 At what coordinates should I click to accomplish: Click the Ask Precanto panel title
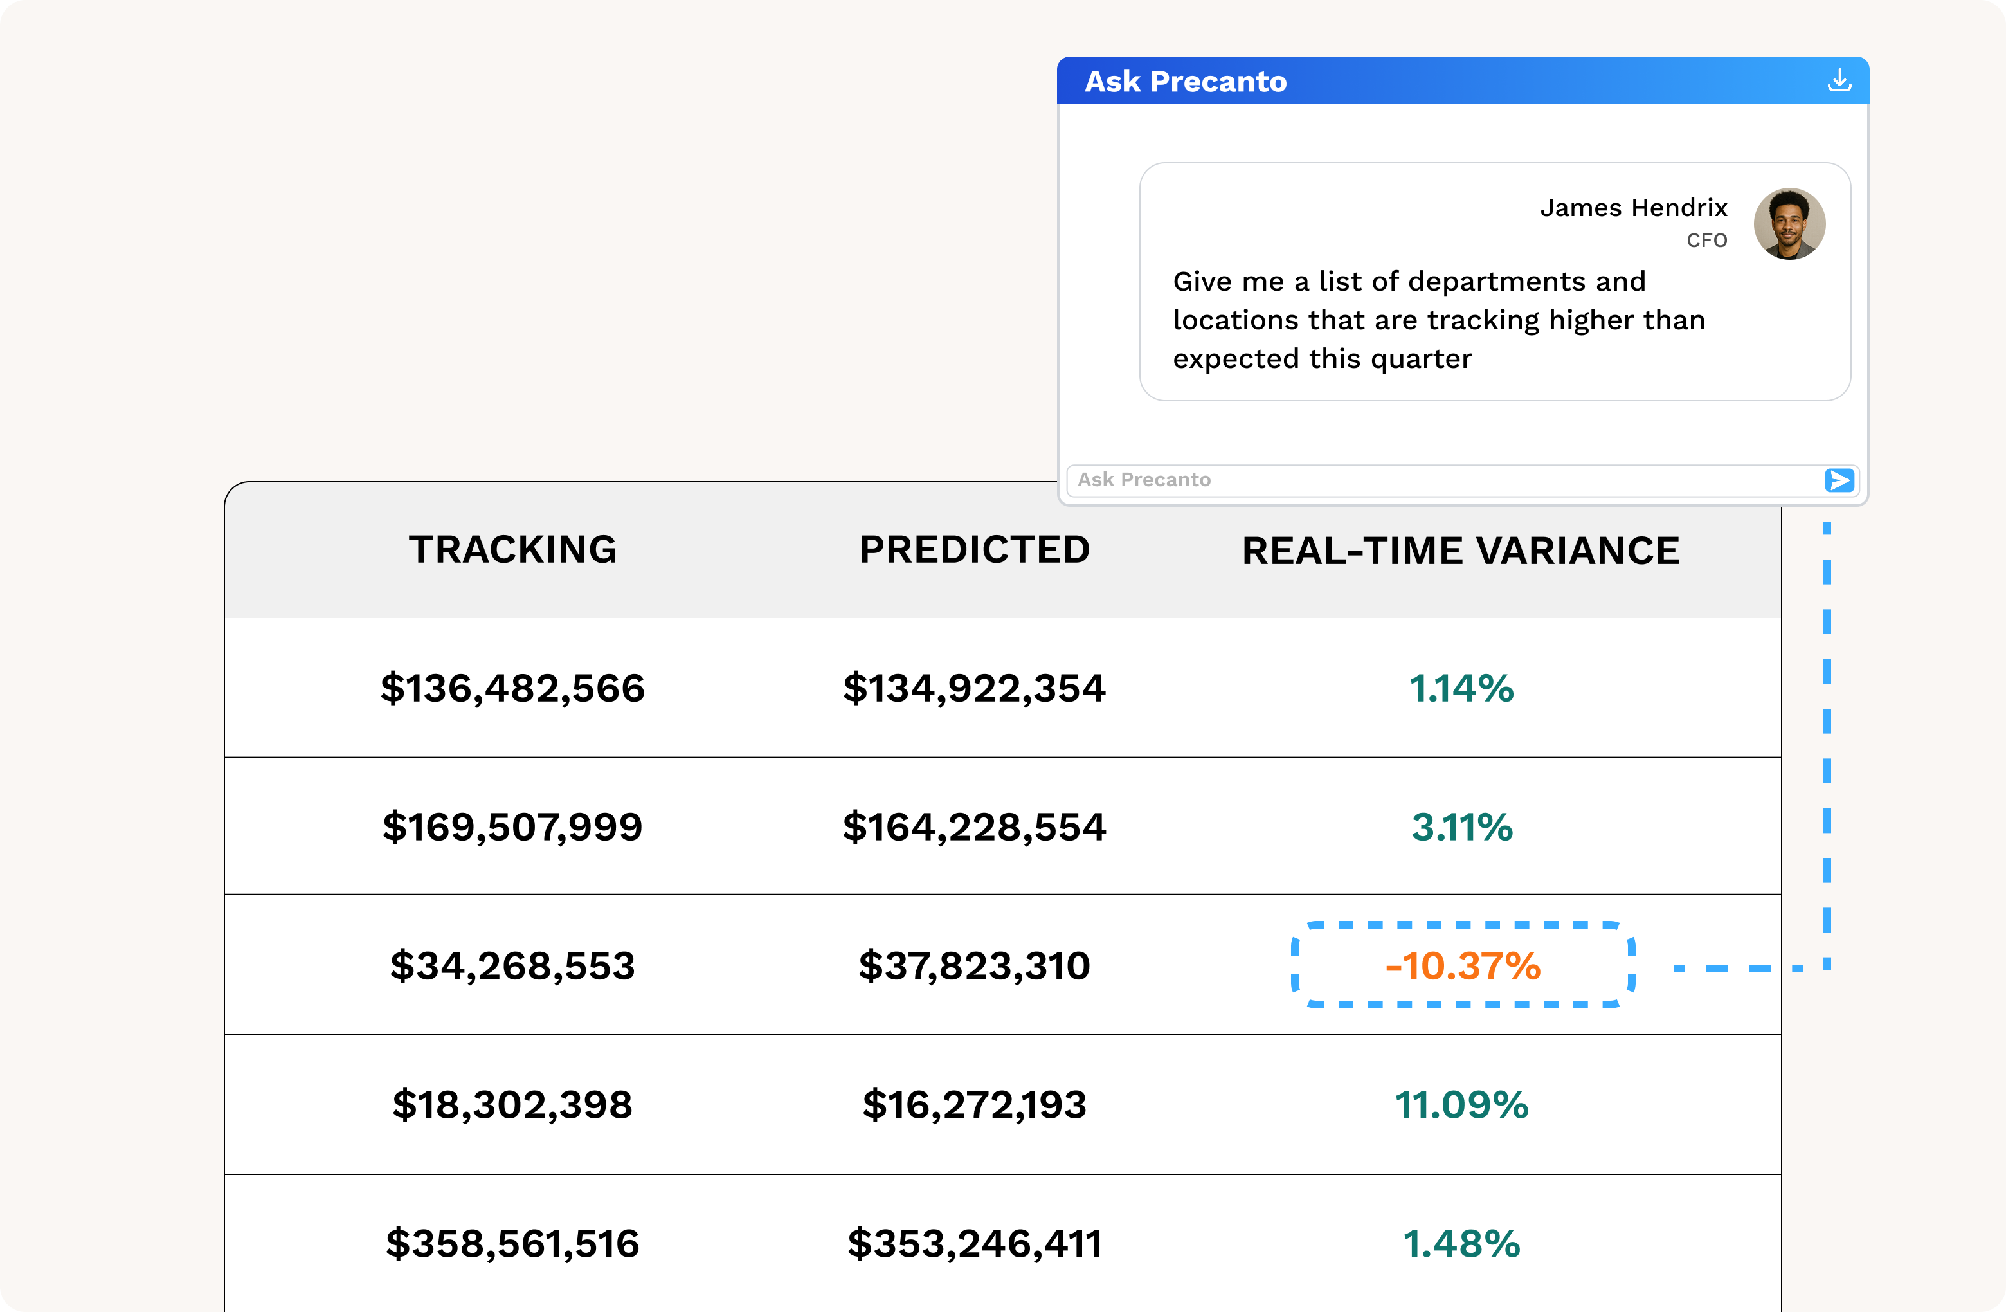pyautogui.click(x=1185, y=82)
